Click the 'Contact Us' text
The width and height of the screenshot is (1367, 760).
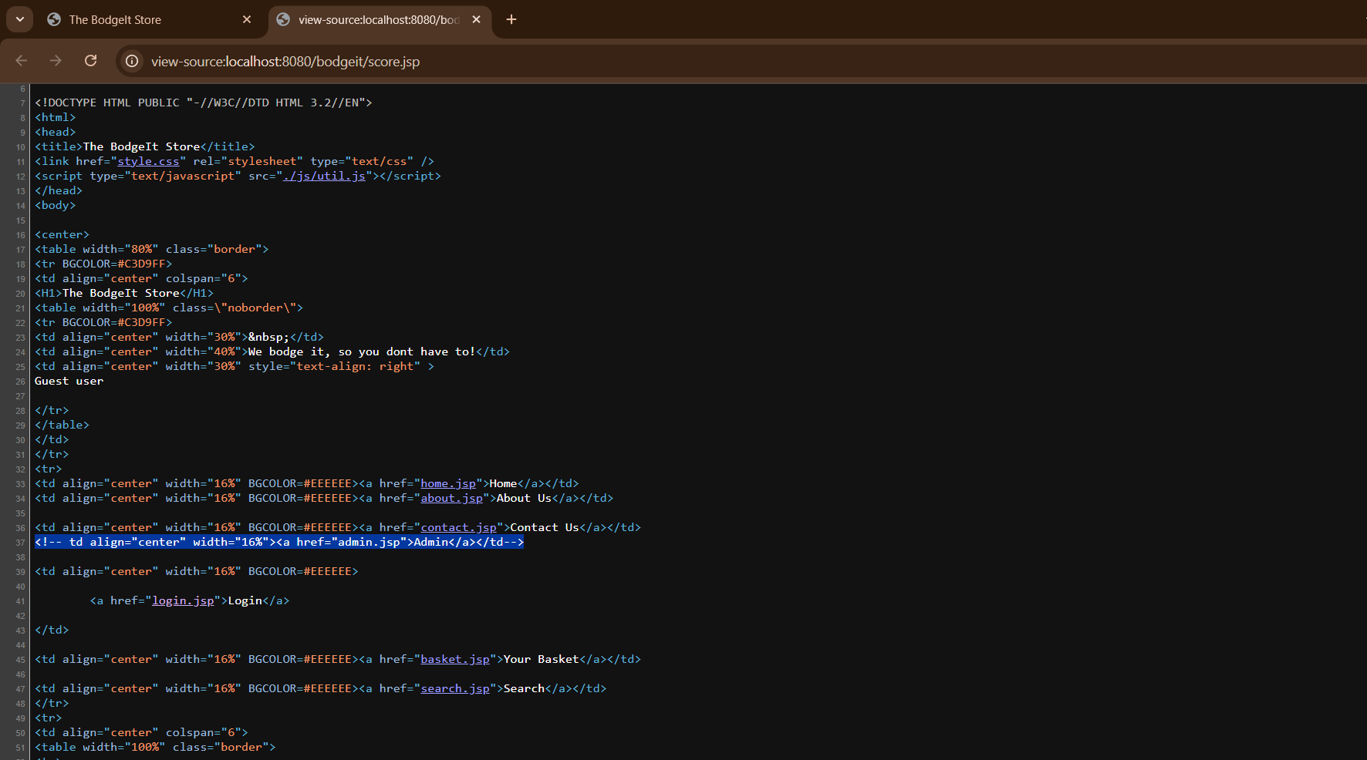pyautogui.click(x=545, y=527)
